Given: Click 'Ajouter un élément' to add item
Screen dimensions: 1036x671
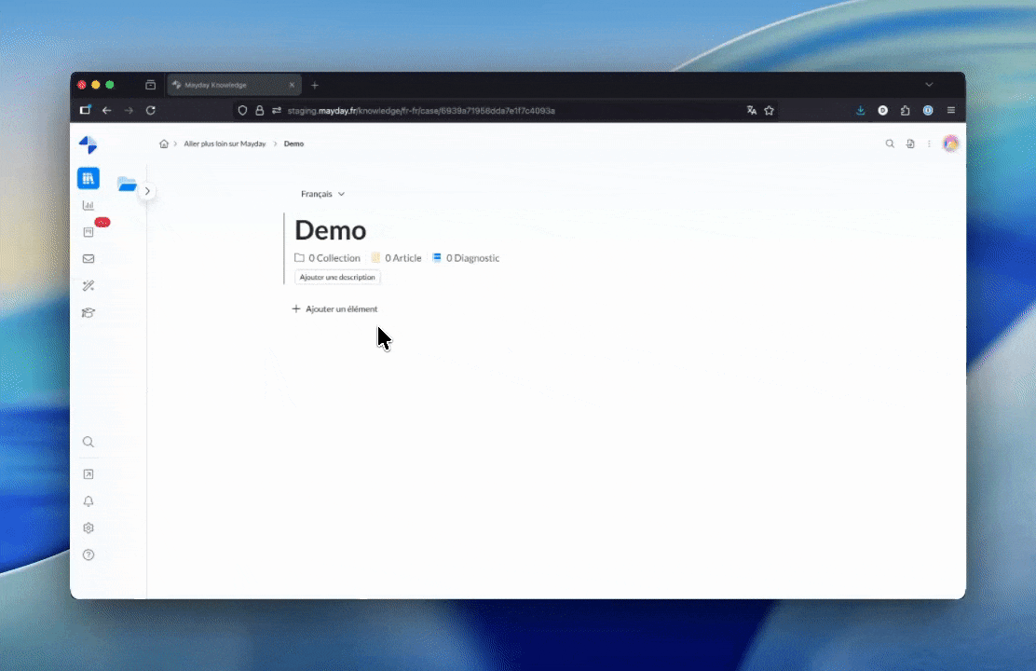Looking at the screenshot, I should click(334, 308).
